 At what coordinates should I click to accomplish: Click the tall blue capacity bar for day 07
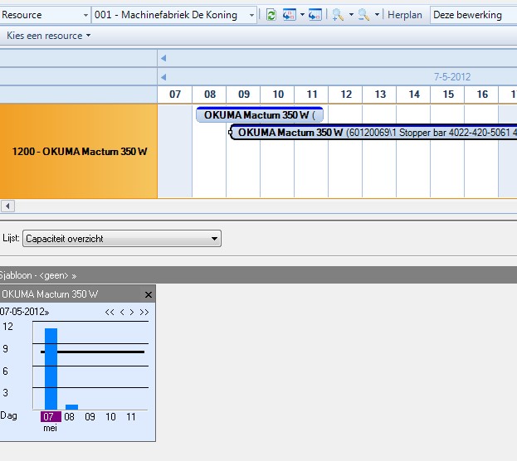point(51,369)
